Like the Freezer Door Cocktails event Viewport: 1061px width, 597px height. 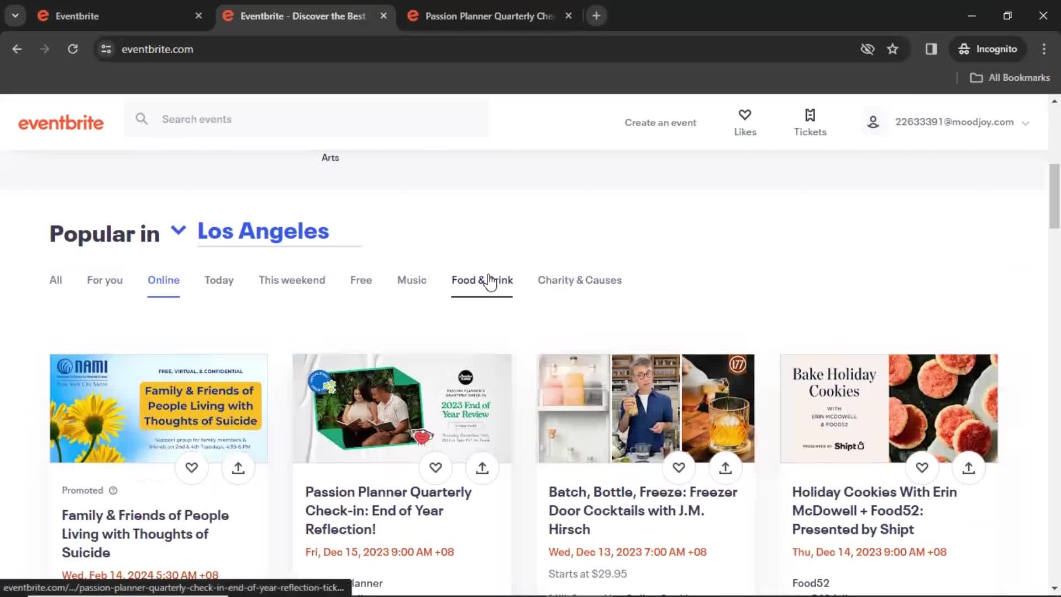679,468
